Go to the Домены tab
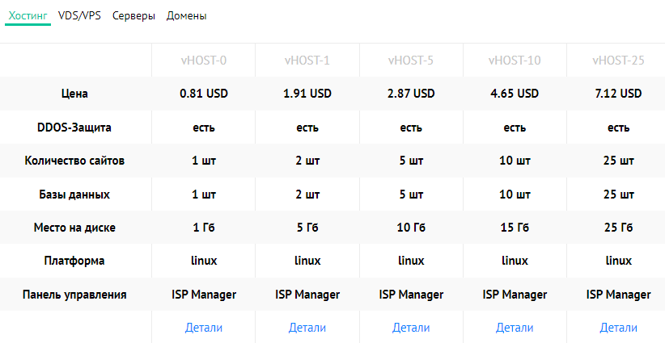Screen dimensions: 665x343 coord(186,15)
